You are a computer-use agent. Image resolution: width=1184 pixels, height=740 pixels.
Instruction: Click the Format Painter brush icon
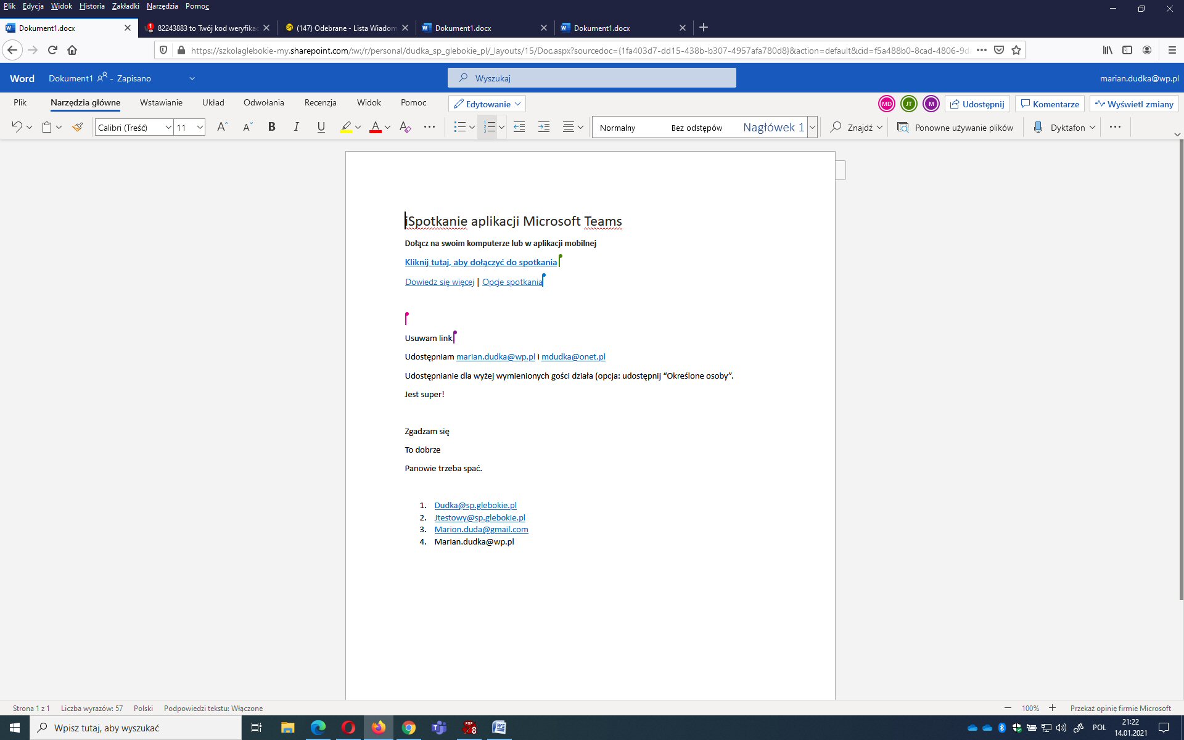pos(77,127)
